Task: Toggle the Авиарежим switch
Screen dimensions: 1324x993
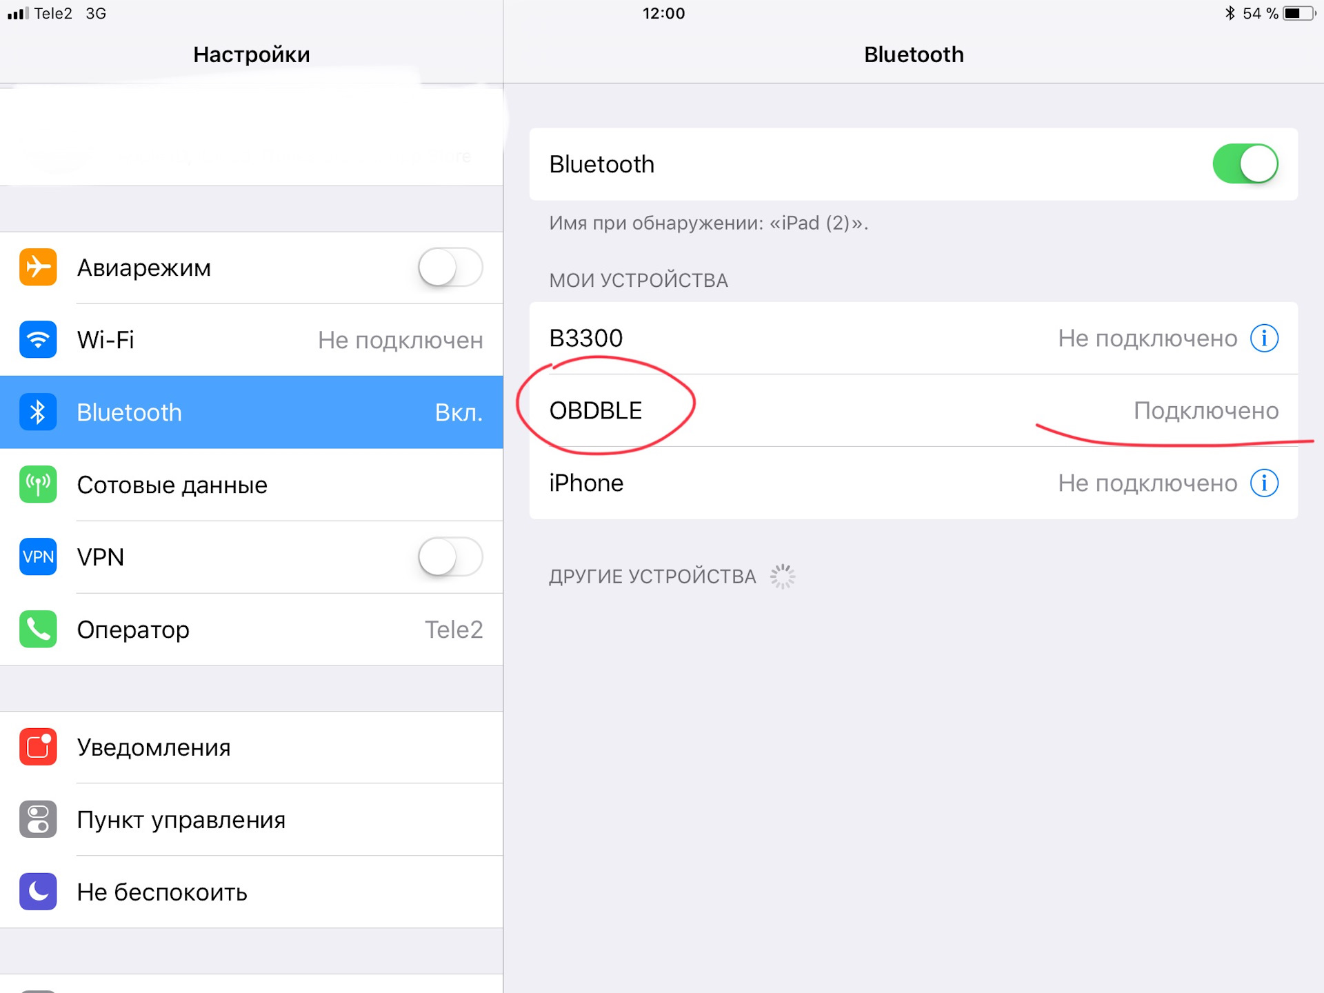Action: coord(450,267)
